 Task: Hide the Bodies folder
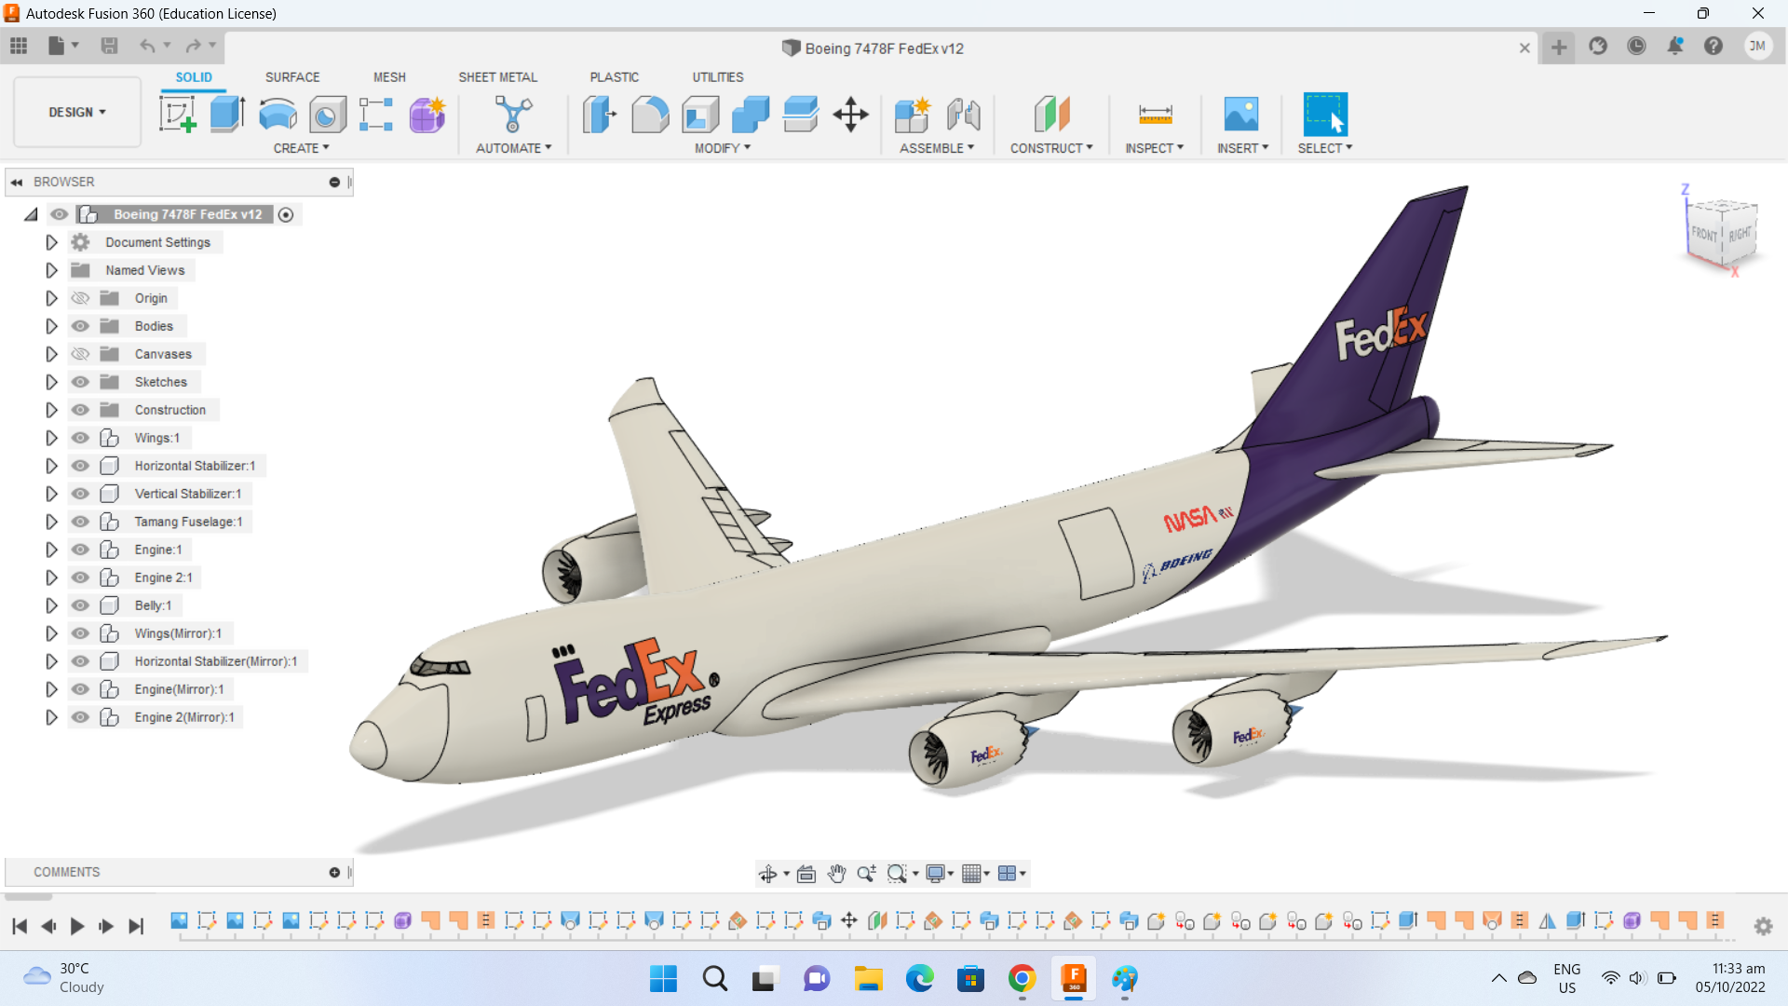81,326
